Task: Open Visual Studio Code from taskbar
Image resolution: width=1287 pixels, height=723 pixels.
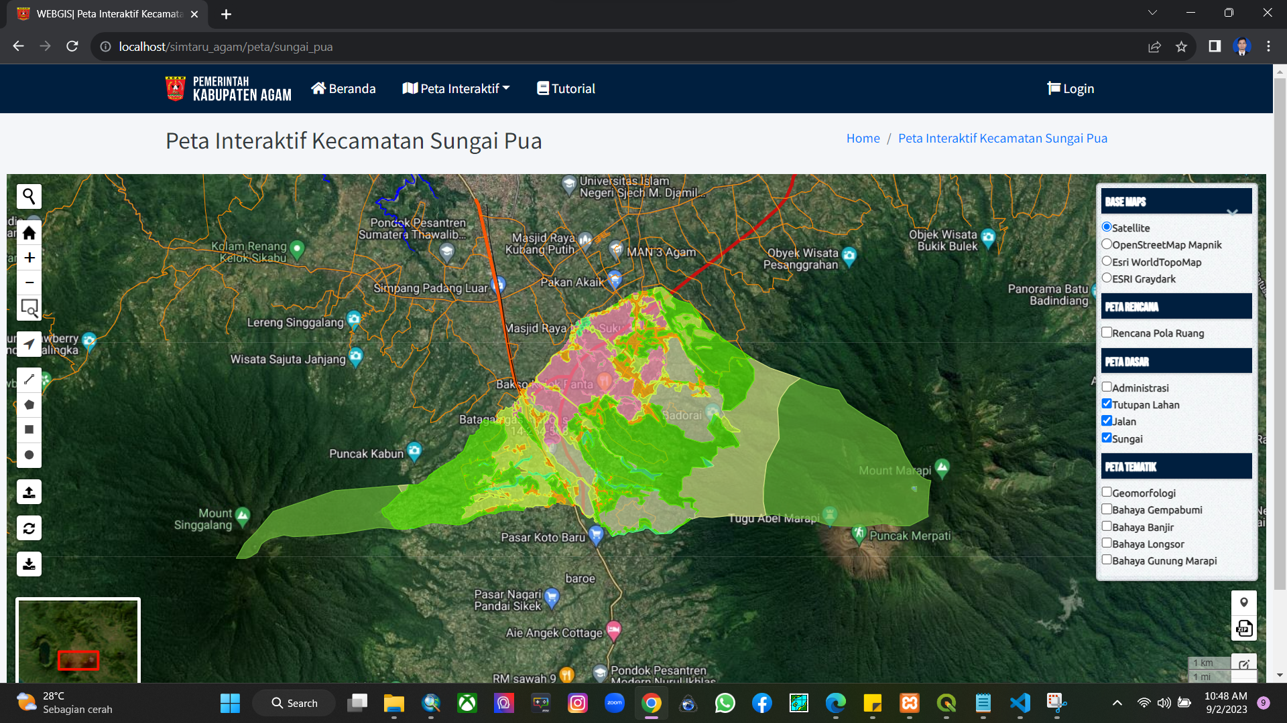Action: pyautogui.click(x=1020, y=703)
